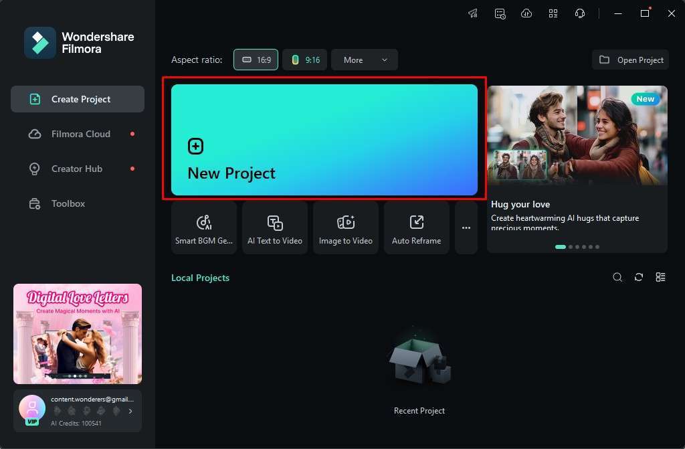Close the Filmora window

click(x=672, y=13)
